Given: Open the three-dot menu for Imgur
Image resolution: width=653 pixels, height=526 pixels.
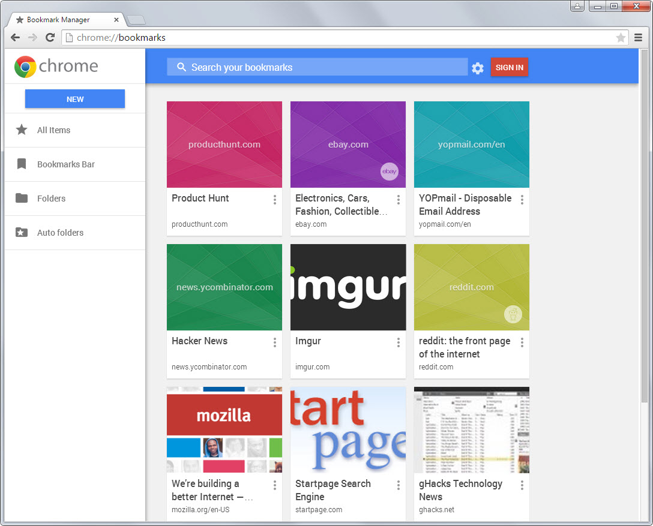Looking at the screenshot, I should coord(399,342).
